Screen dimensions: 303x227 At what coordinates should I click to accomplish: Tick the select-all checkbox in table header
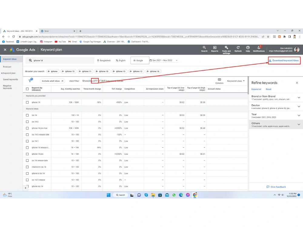pyautogui.click(x=27, y=89)
